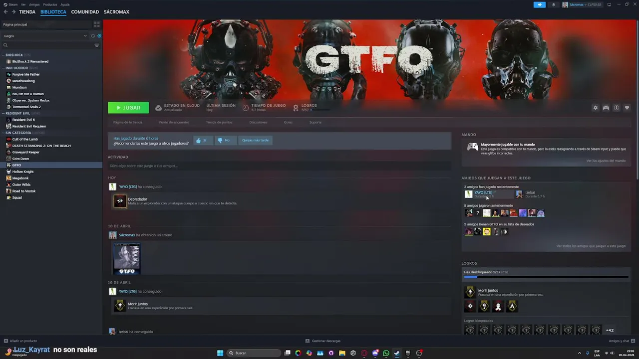Open controller settings gamepad icon
Viewport: 639px width, 359px height.
pos(606,108)
